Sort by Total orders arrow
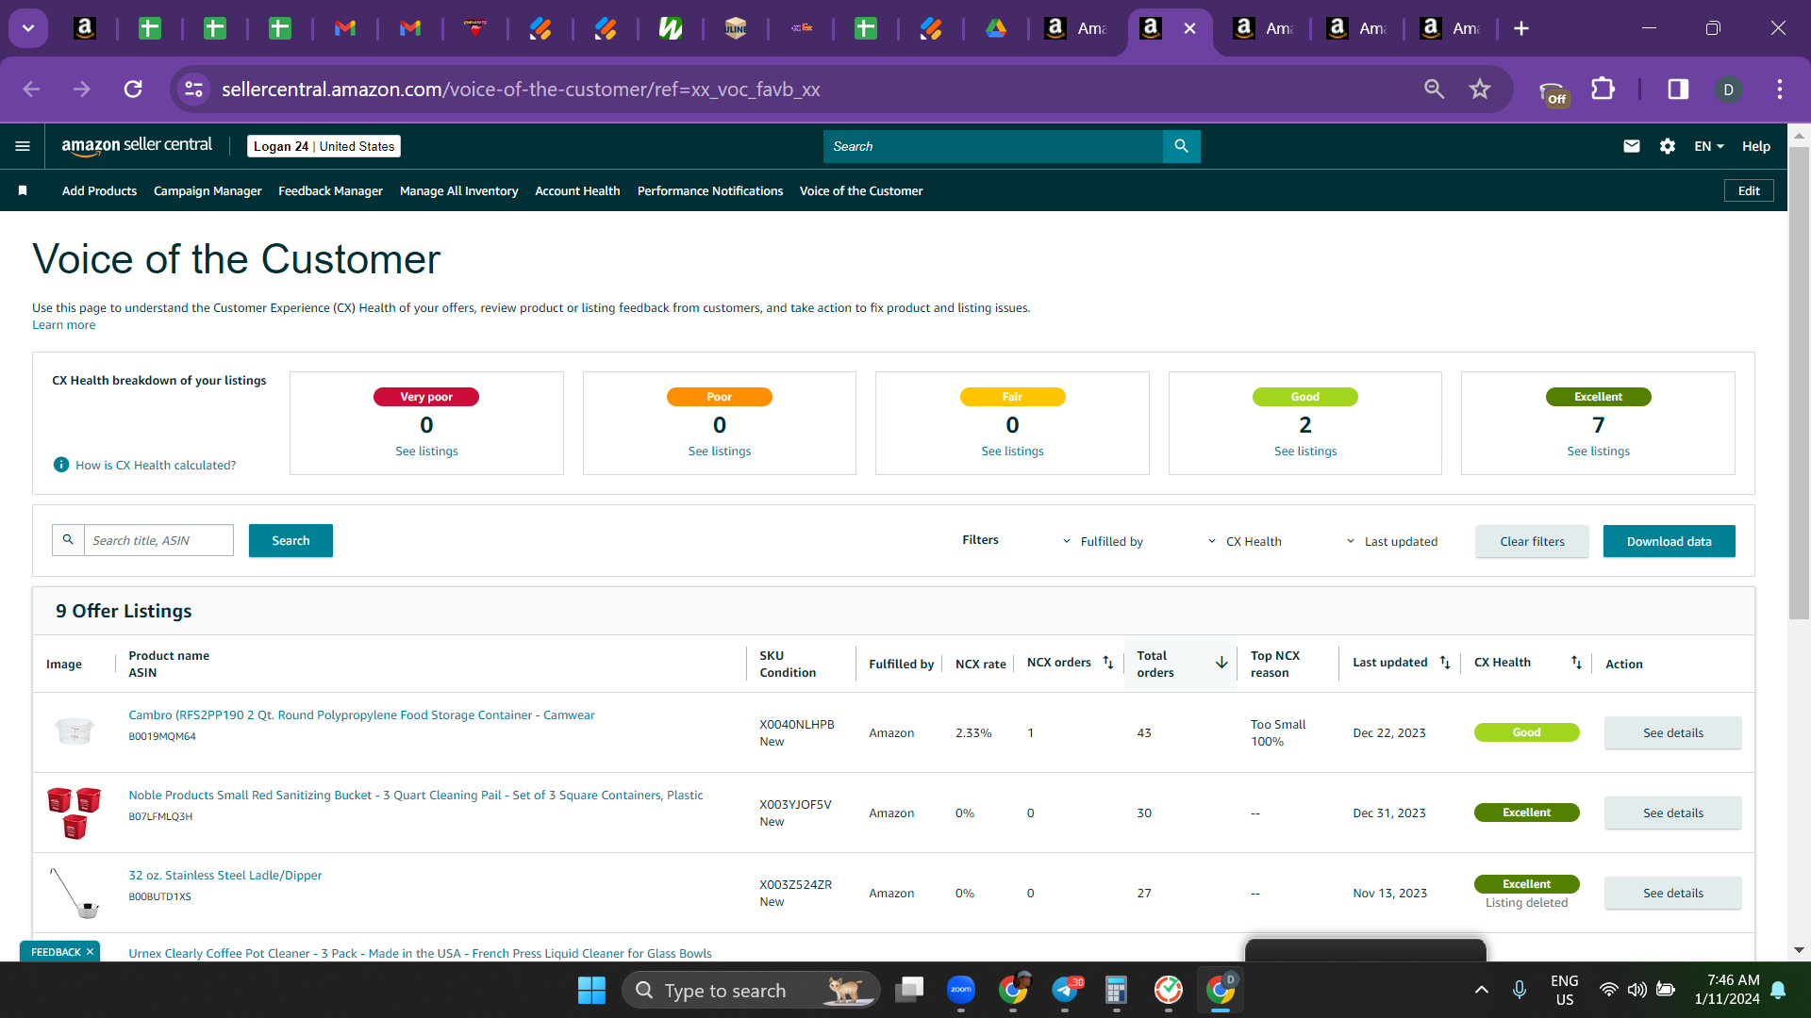 tap(1221, 663)
